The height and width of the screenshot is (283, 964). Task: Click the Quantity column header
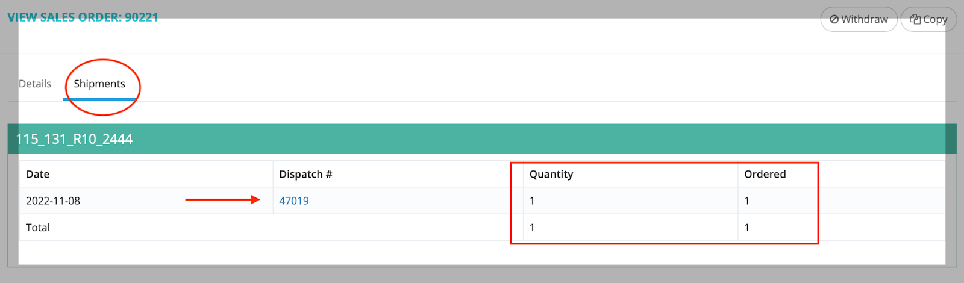click(x=551, y=174)
